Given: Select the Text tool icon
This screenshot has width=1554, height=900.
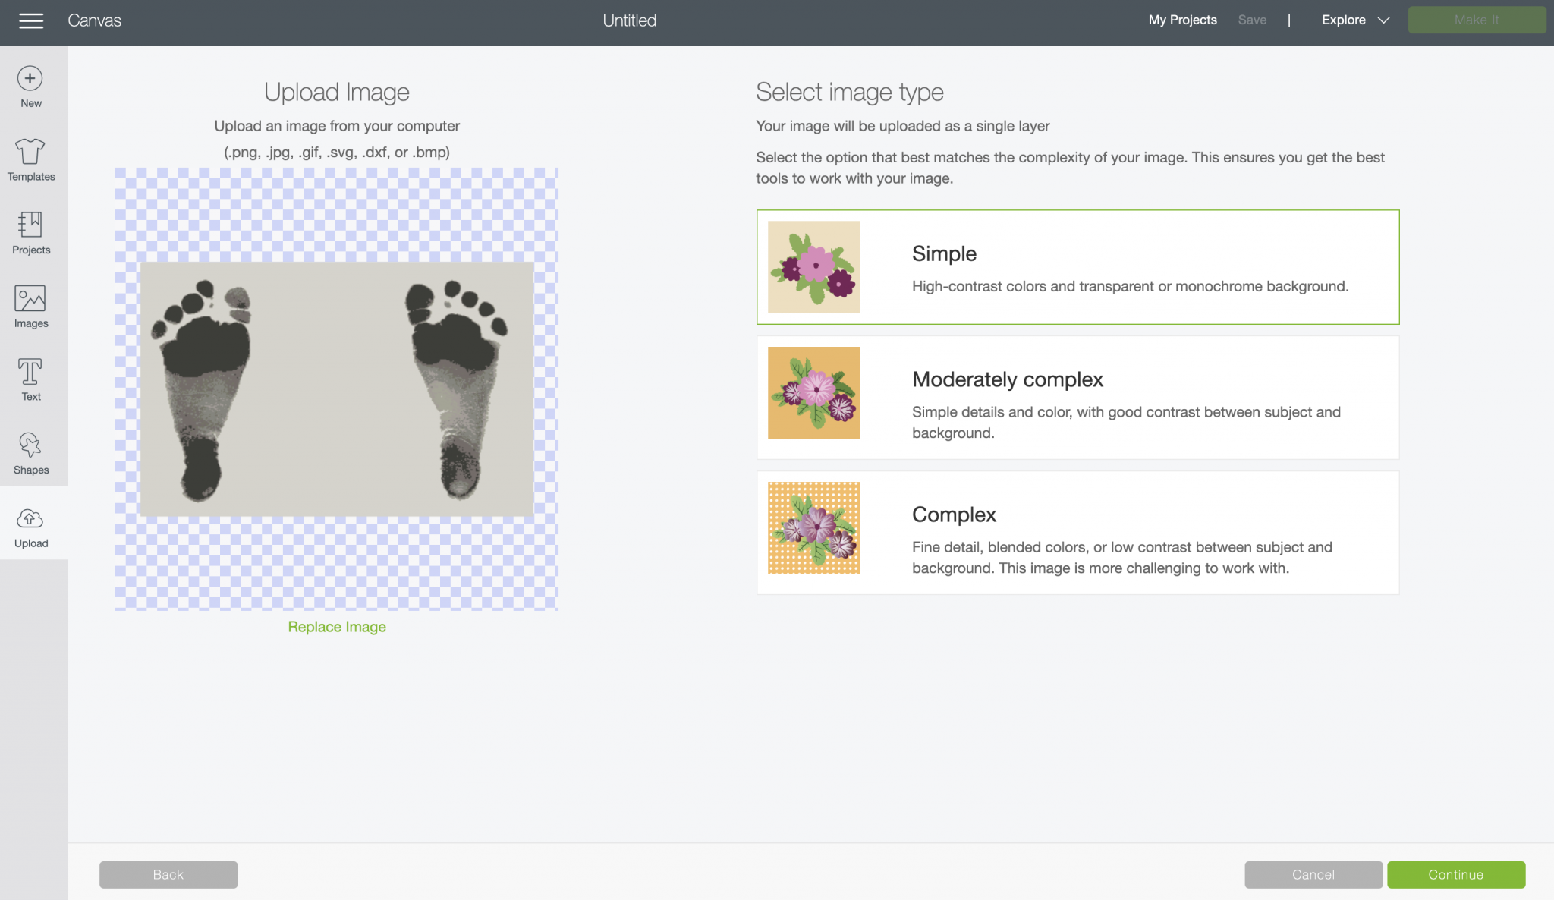Looking at the screenshot, I should (x=30, y=372).
